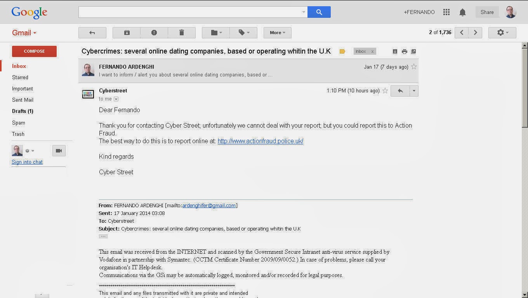528x298 pixels.
Task: Click the back to inbox arrow button
Action: pos(92,33)
